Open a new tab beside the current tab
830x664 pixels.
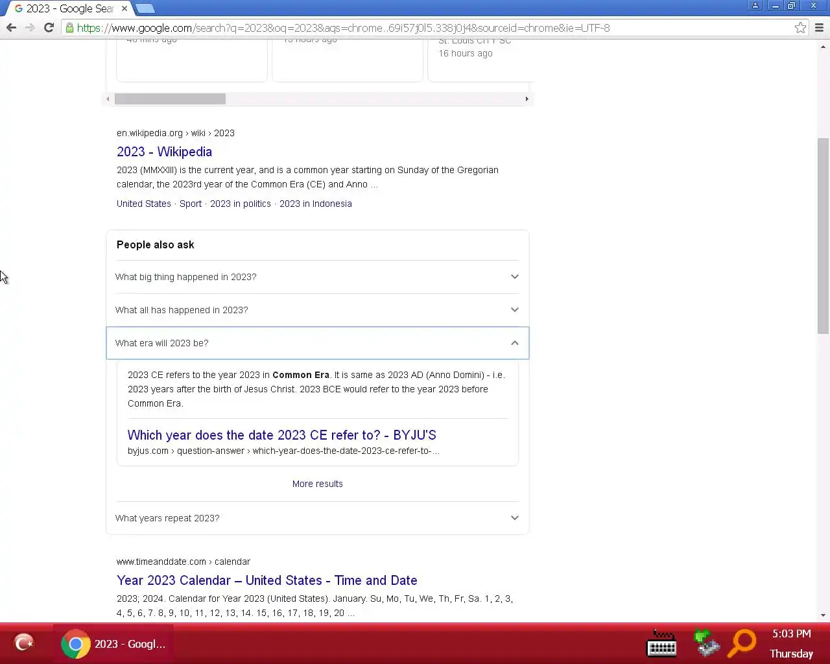point(145,8)
